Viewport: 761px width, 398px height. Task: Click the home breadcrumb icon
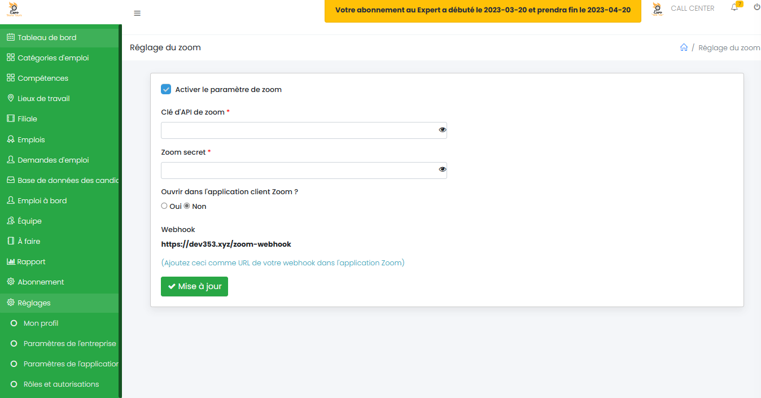coord(684,48)
